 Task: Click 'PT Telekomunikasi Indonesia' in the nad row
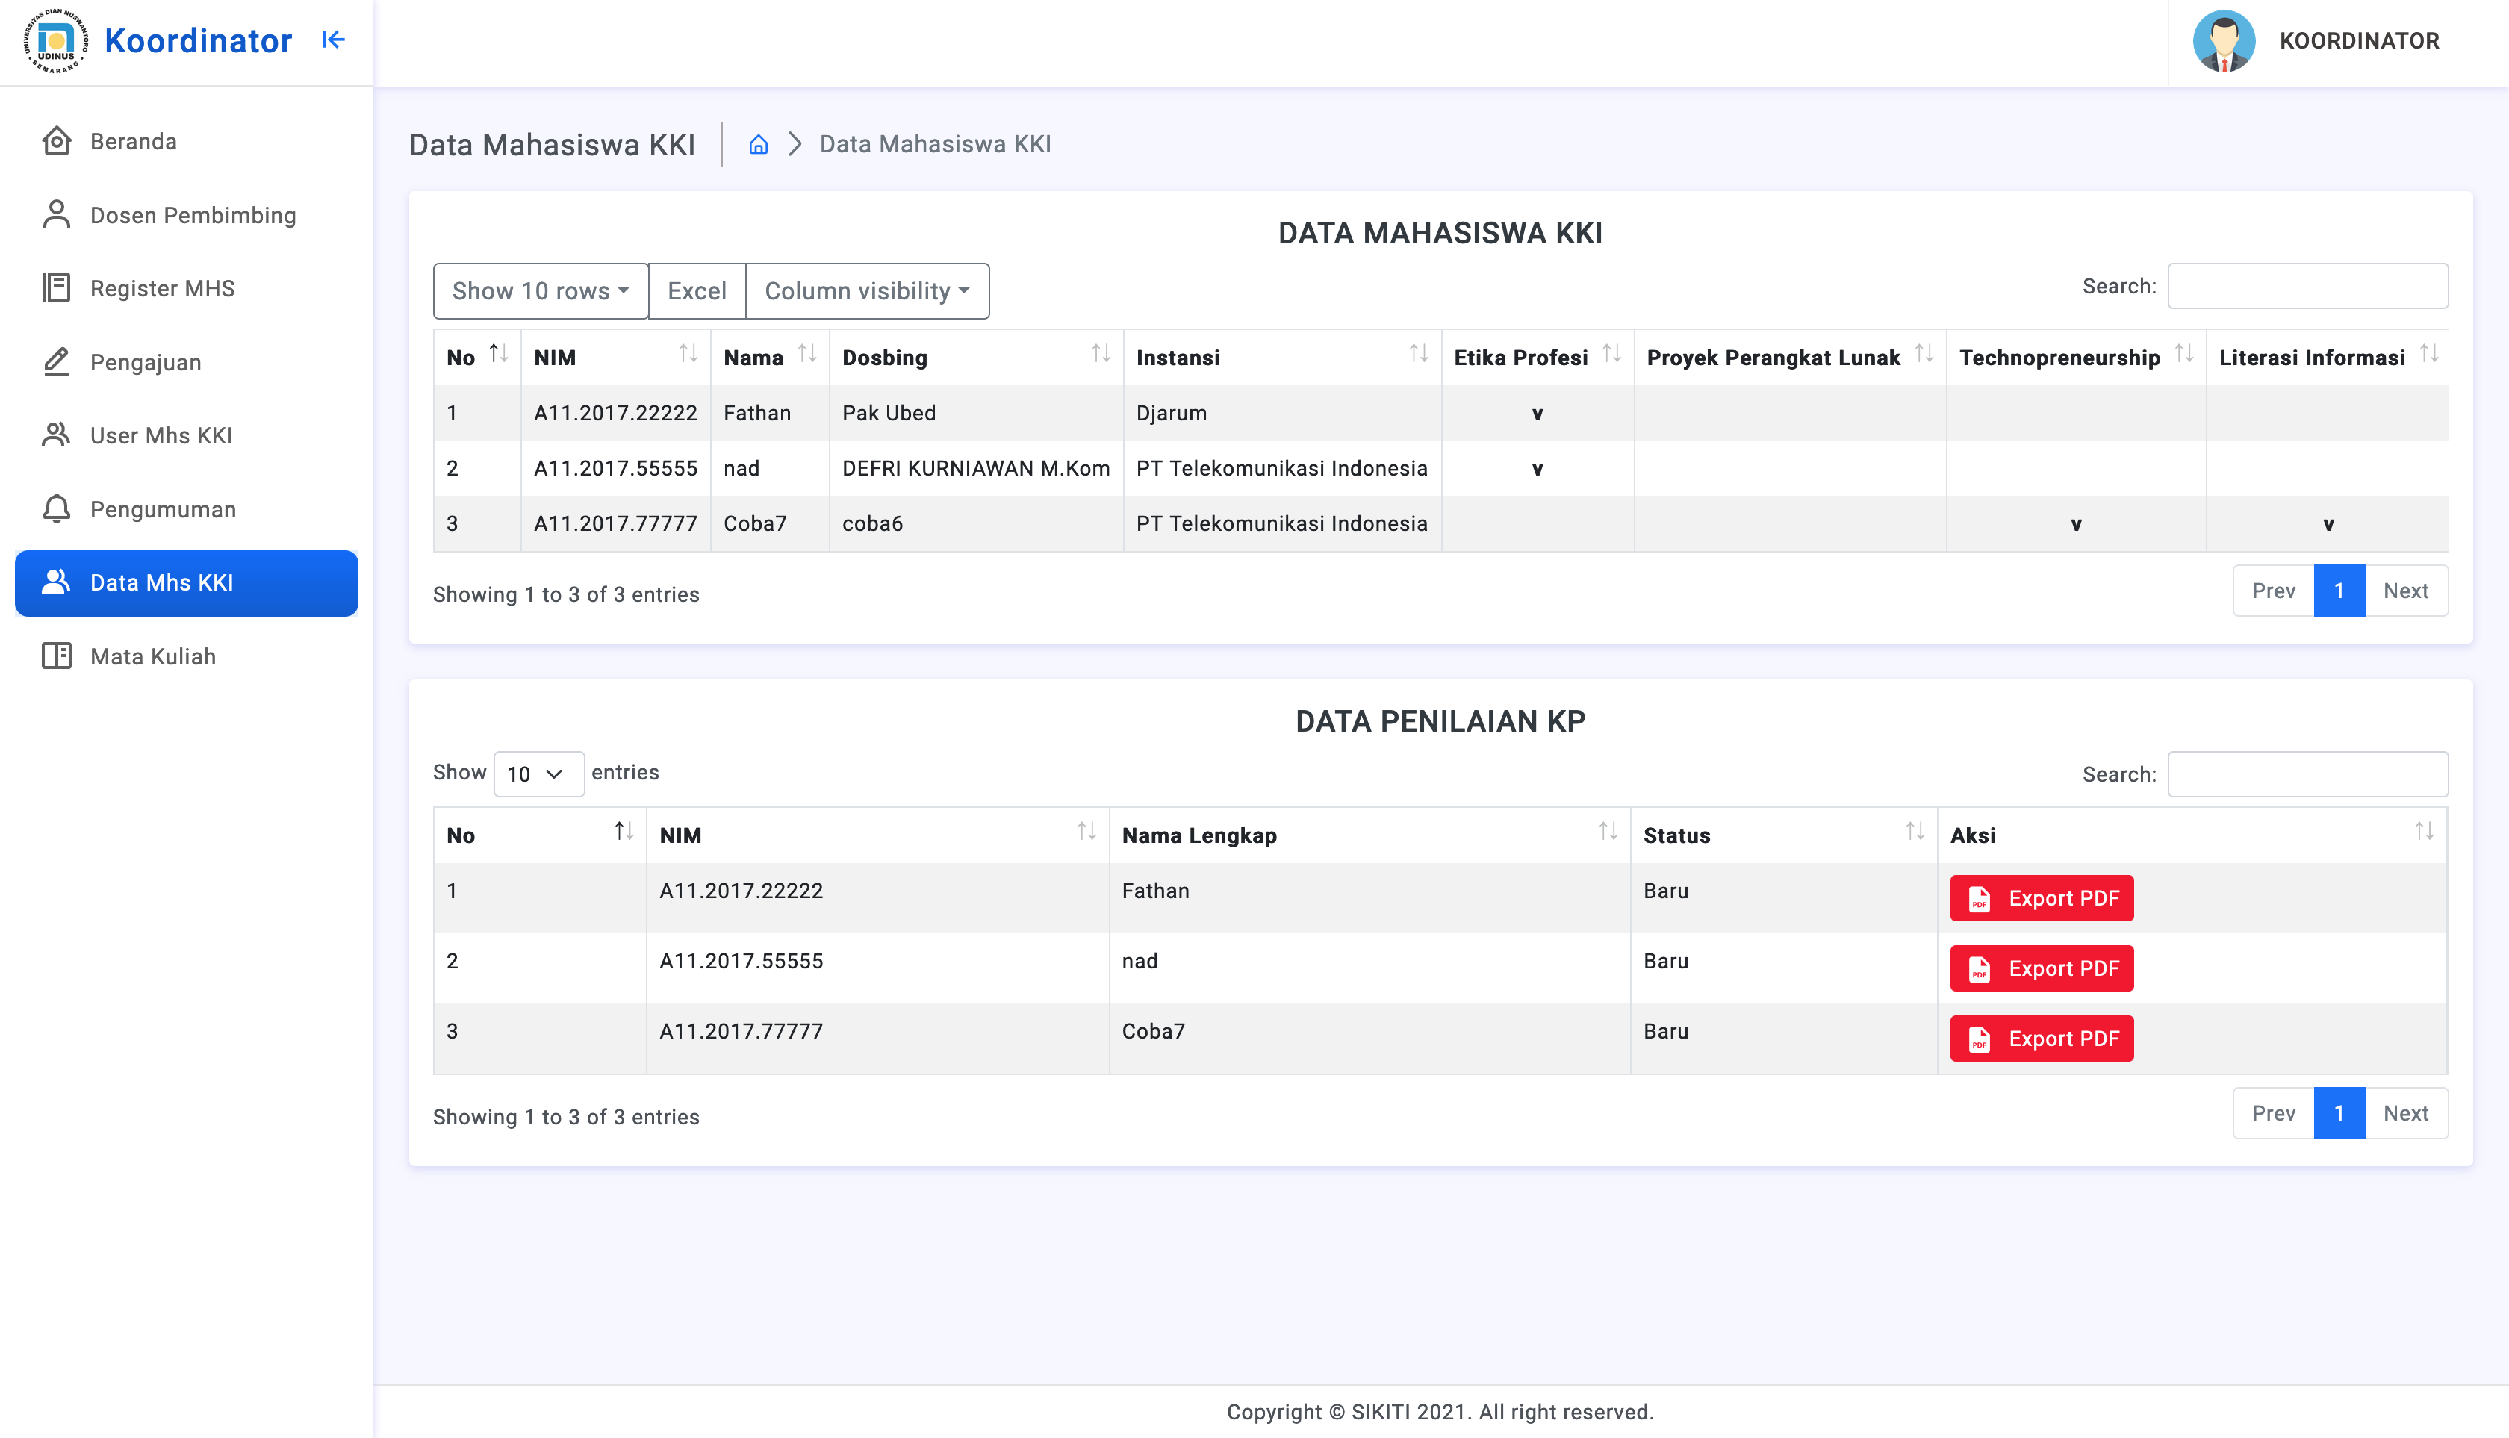pyautogui.click(x=1281, y=468)
